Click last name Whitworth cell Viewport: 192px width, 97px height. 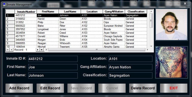click(x=70, y=43)
